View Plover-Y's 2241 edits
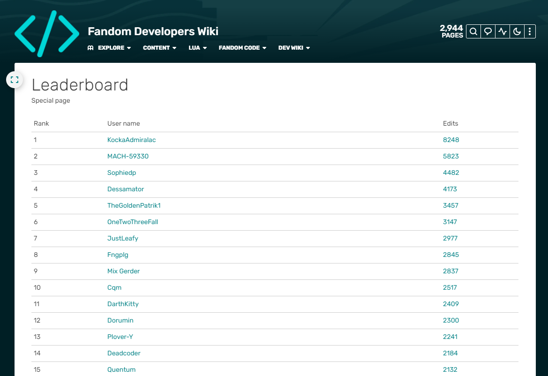 click(x=450, y=337)
